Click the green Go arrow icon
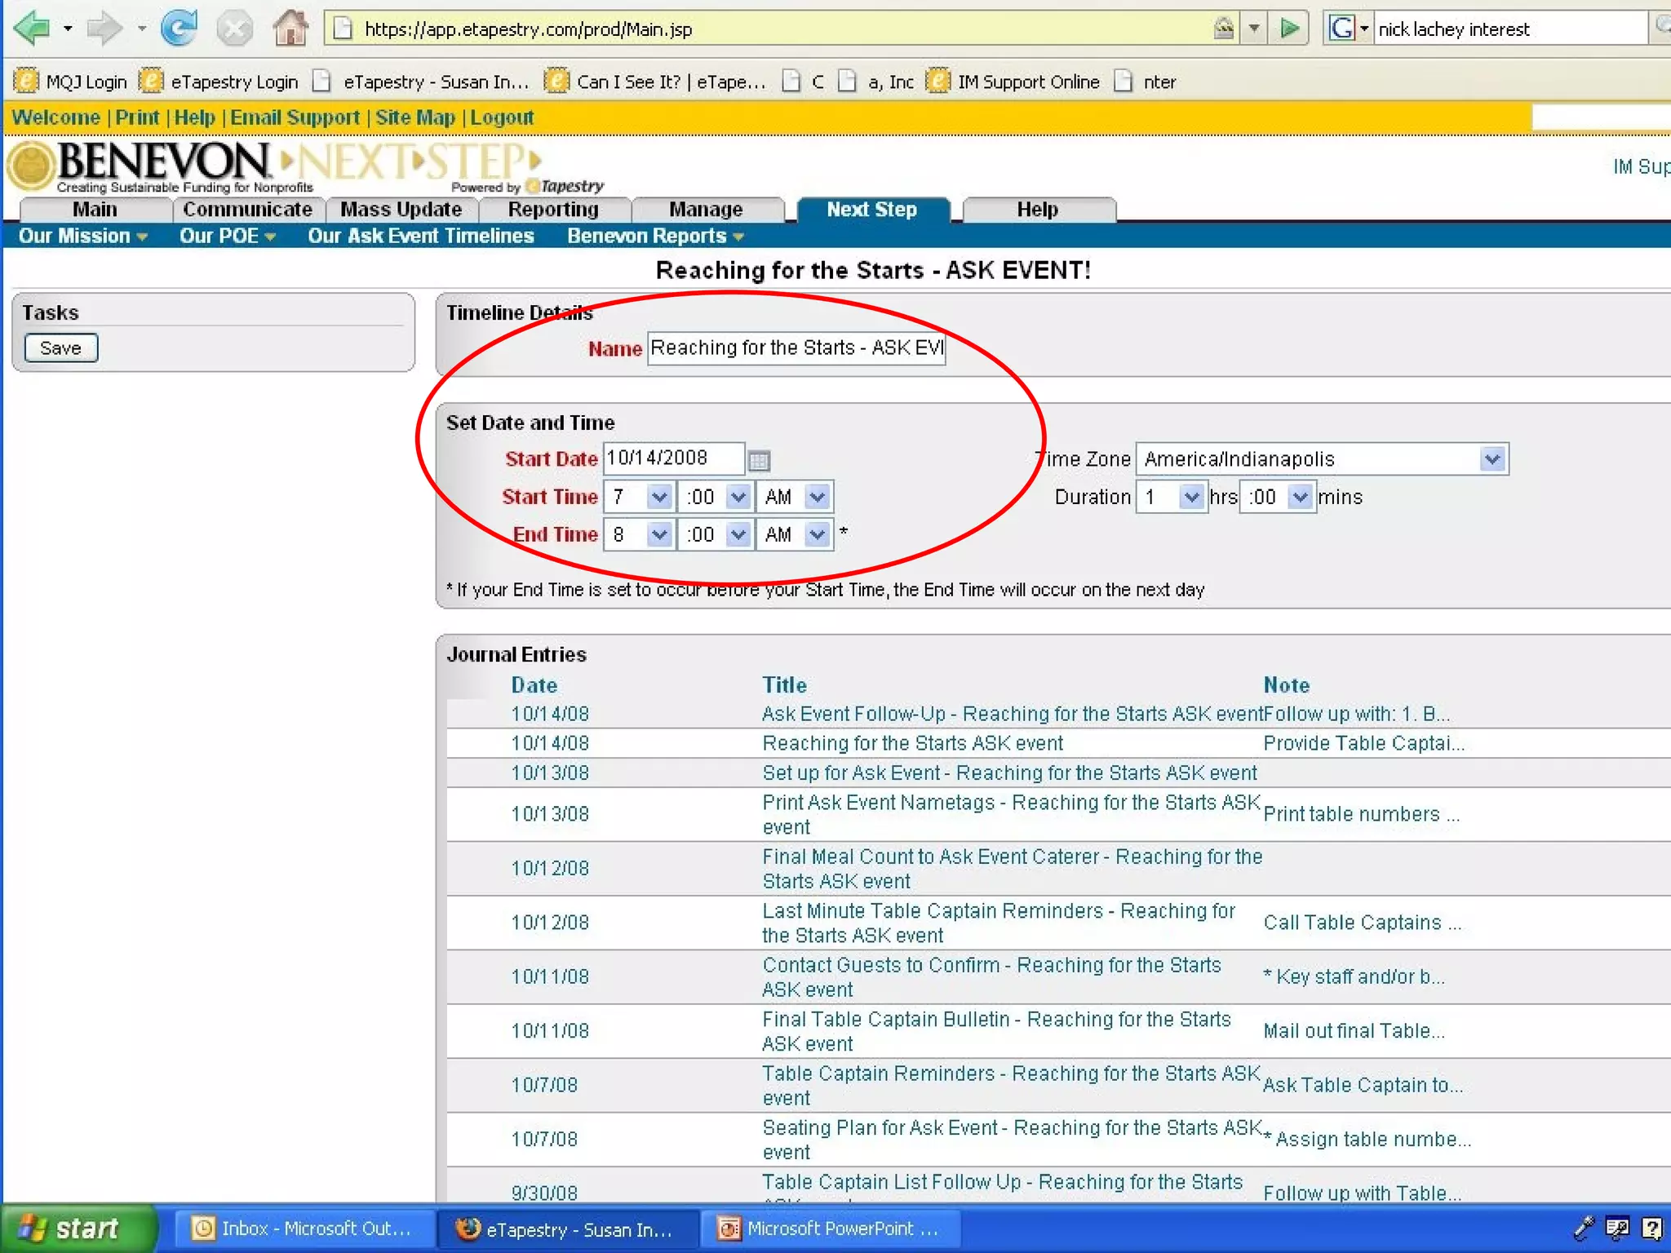The height and width of the screenshot is (1253, 1671). (1289, 29)
